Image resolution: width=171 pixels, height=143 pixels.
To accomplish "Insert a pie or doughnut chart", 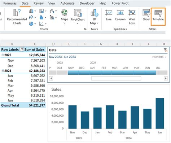I will [x=31, y=23].
